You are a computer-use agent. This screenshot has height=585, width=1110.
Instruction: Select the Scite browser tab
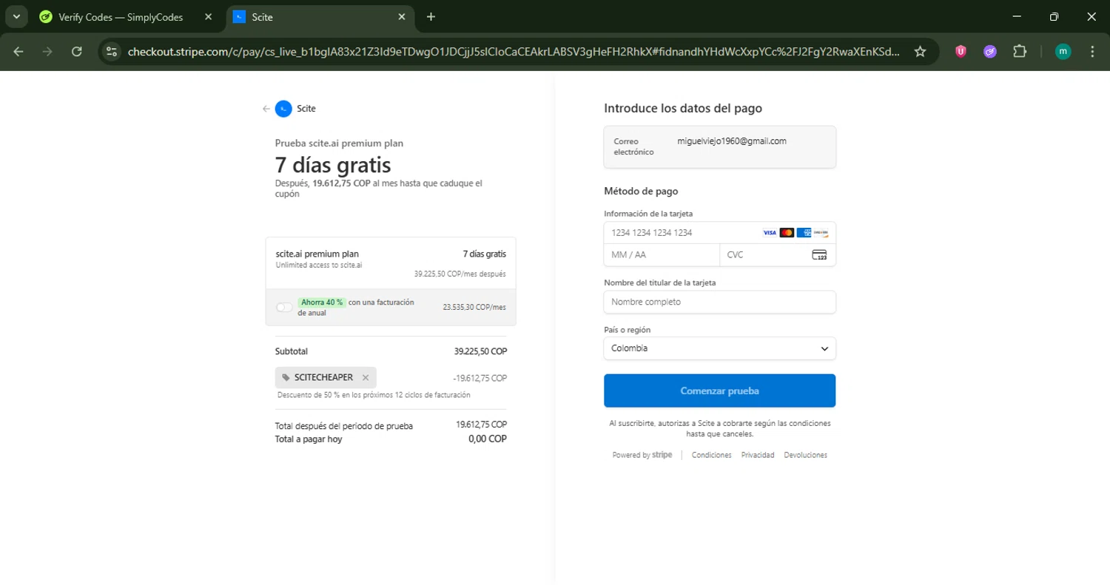tap(320, 16)
